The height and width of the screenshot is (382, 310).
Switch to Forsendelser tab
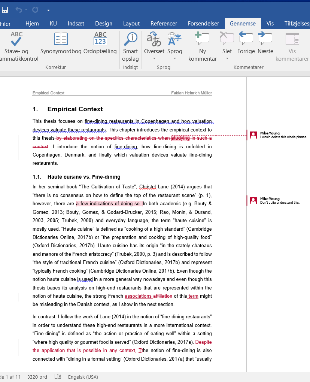click(x=203, y=24)
